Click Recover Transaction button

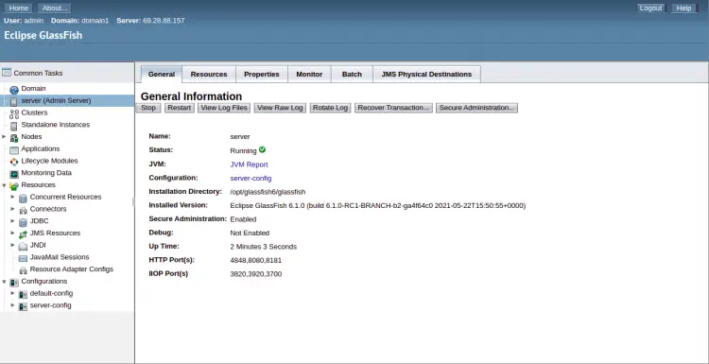point(393,108)
